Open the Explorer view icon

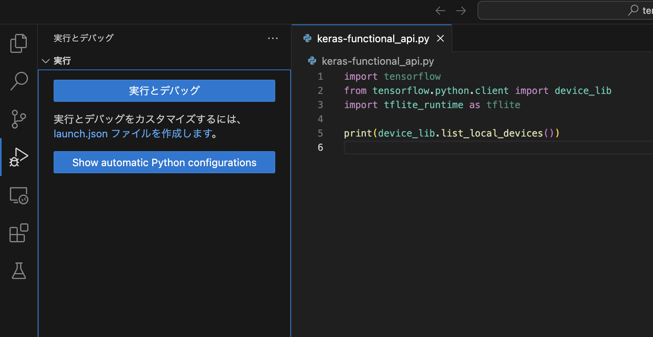pyautogui.click(x=19, y=43)
